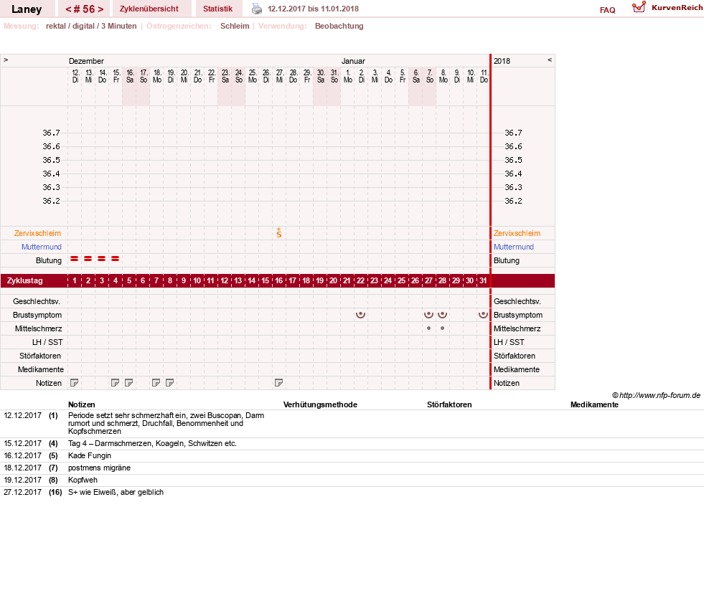Click the printer icon beside date range
704x611 pixels.
[x=257, y=9]
